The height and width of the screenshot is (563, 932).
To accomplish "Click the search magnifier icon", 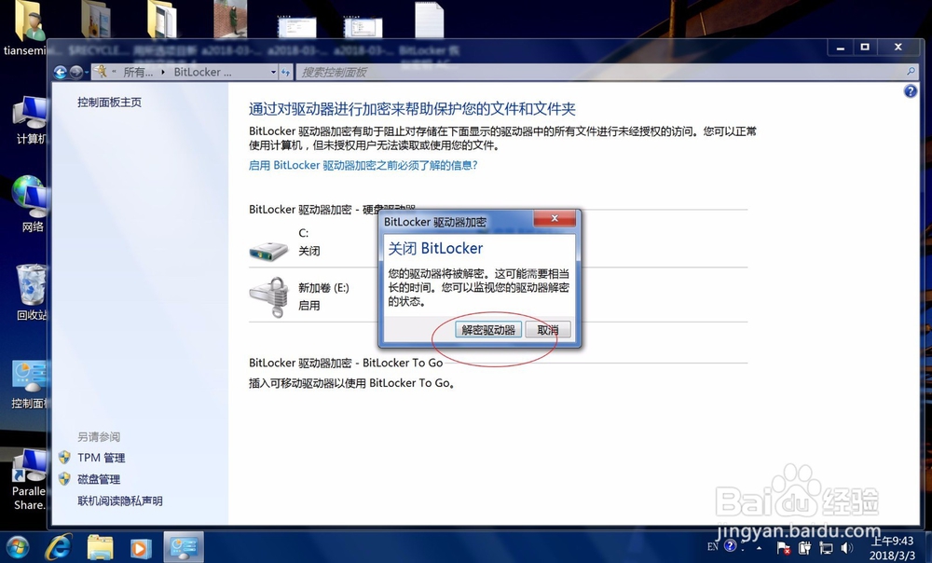I will click(911, 72).
